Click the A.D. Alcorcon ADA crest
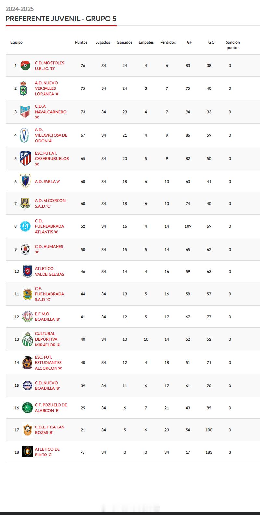 (x=25, y=203)
